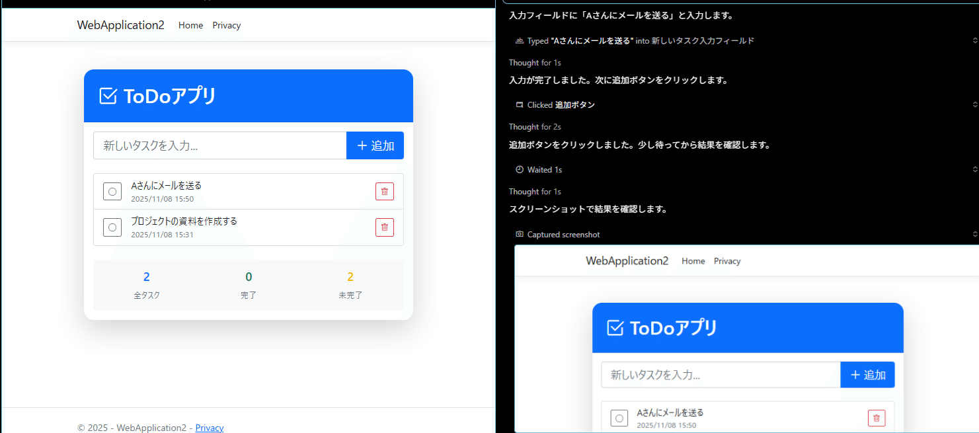Click the ToDoアプリ header checkmark icon in the web page
979x433 pixels.
point(108,96)
